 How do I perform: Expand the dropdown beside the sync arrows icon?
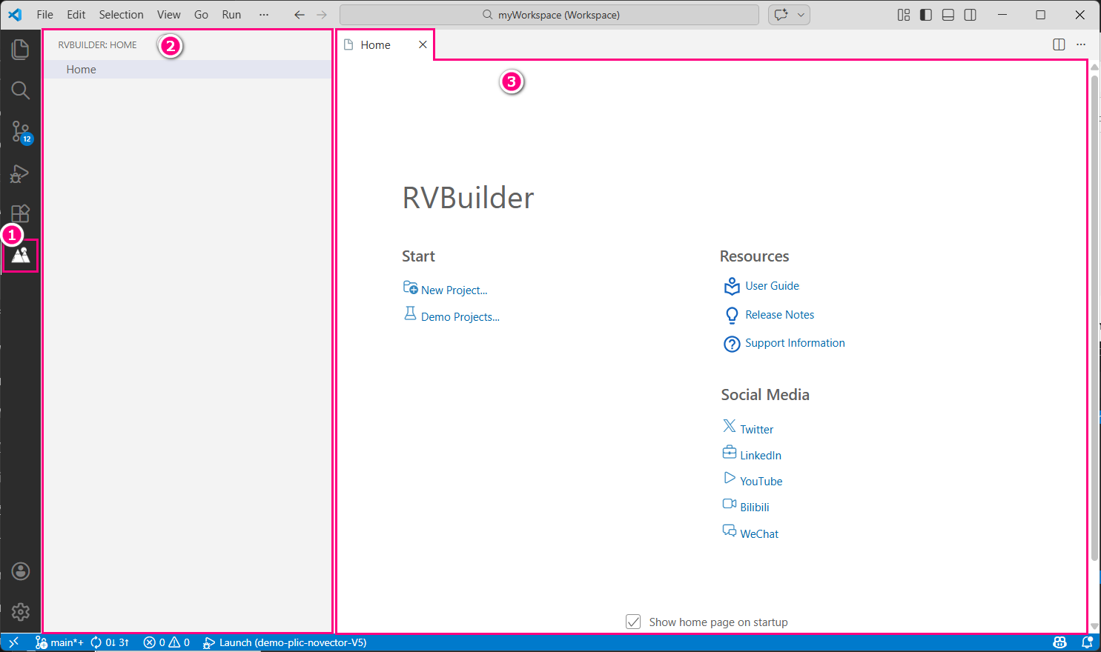(x=799, y=14)
